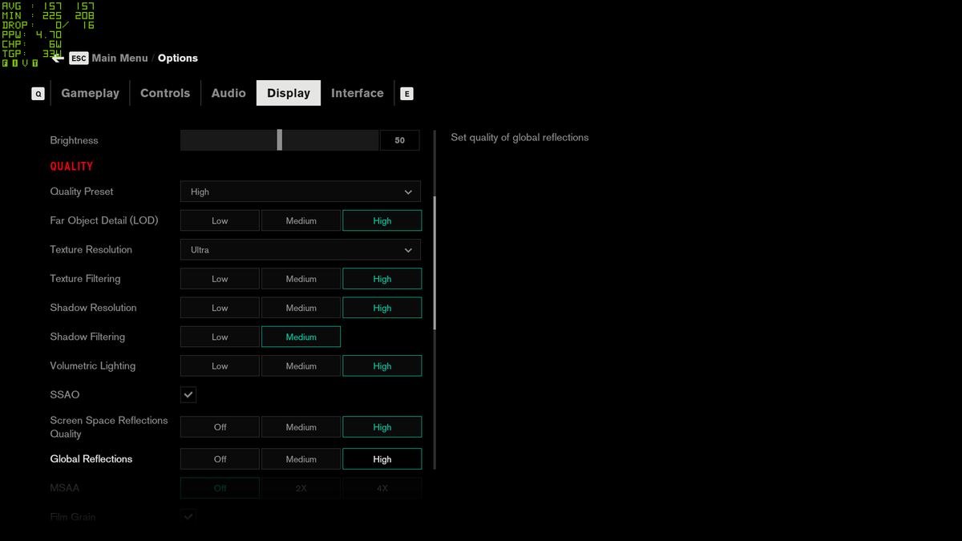Click the Texture Resolution label
The image size is (962, 541).
[x=91, y=250]
